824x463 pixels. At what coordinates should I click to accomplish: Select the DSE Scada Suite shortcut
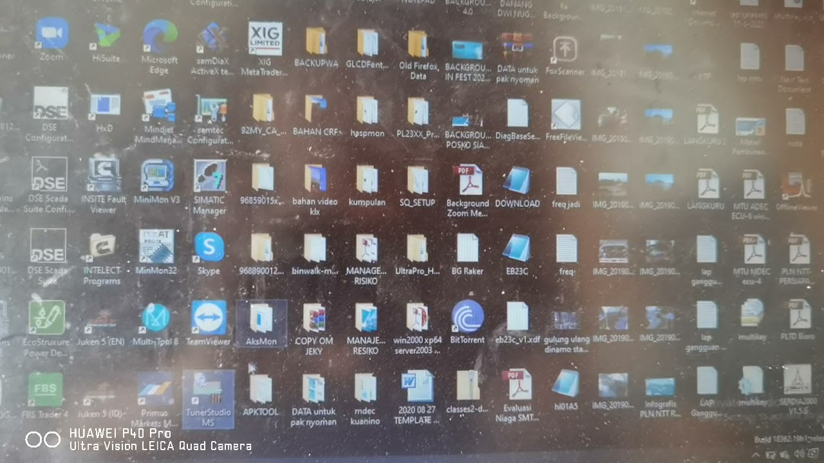[48, 257]
